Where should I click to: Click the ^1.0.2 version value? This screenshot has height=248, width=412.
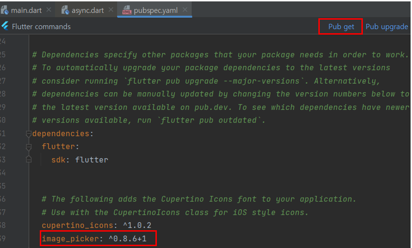[x=137, y=225]
